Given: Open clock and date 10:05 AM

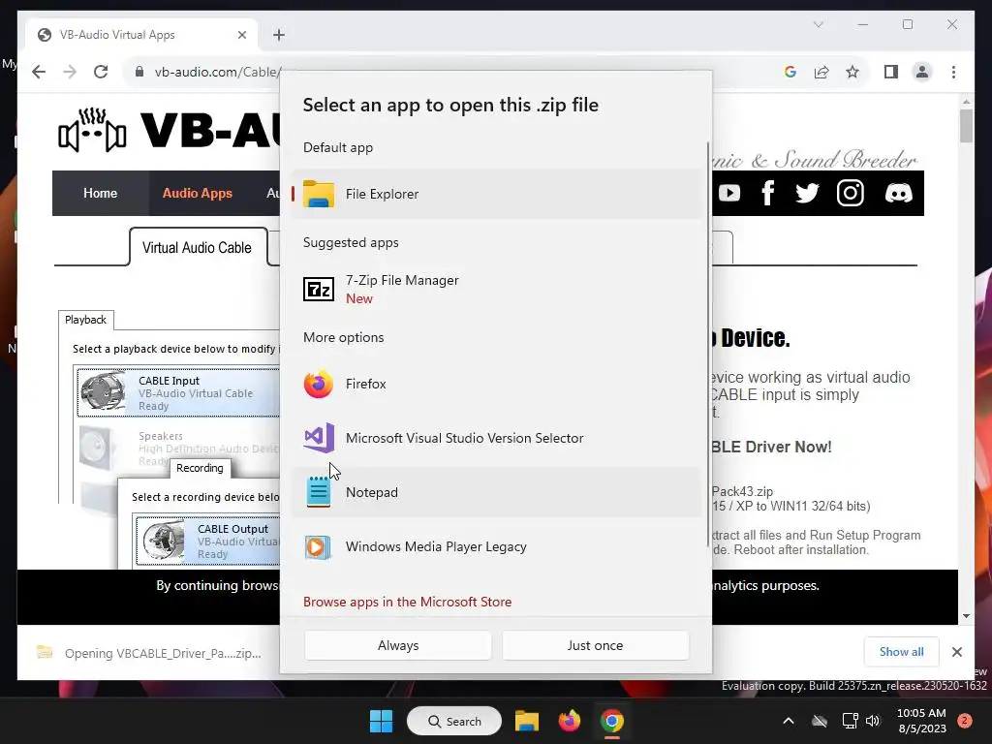Looking at the screenshot, I should coord(921,721).
